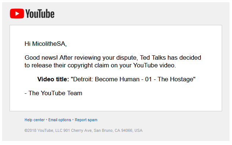Click the "Good news!" opening words
Image resolution: width=232 pixels, height=145 pixels.
tap(41, 57)
